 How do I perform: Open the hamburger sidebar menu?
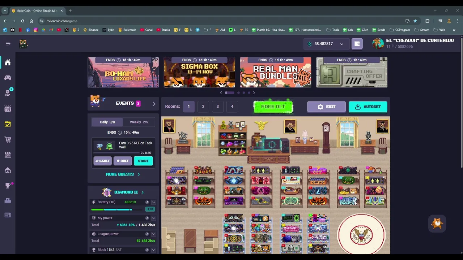8,44
